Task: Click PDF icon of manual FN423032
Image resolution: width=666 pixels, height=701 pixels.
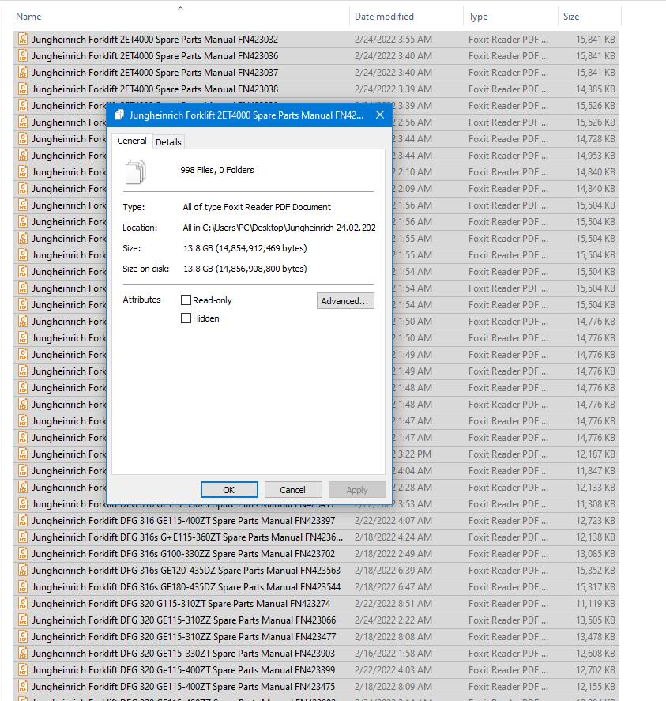Action: [23, 40]
